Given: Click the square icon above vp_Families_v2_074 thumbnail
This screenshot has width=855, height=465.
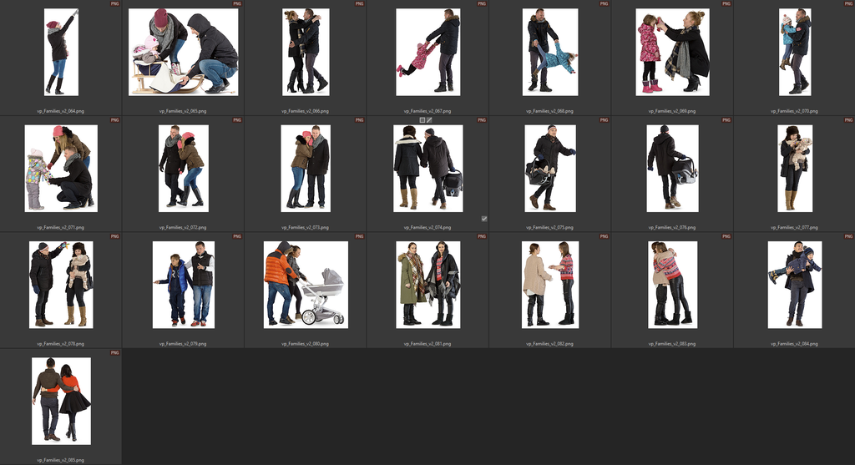Looking at the screenshot, I should click(x=422, y=121).
